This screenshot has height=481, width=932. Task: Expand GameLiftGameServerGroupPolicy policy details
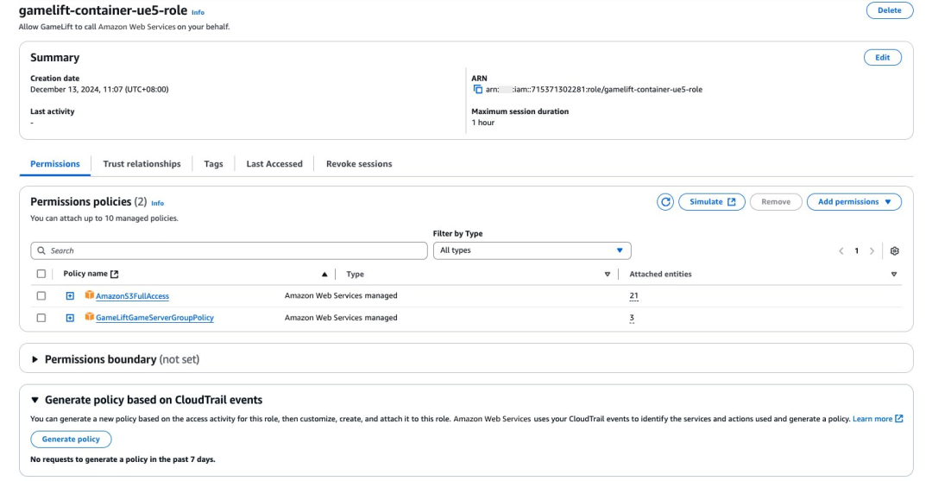pyautogui.click(x=70, y=318)
